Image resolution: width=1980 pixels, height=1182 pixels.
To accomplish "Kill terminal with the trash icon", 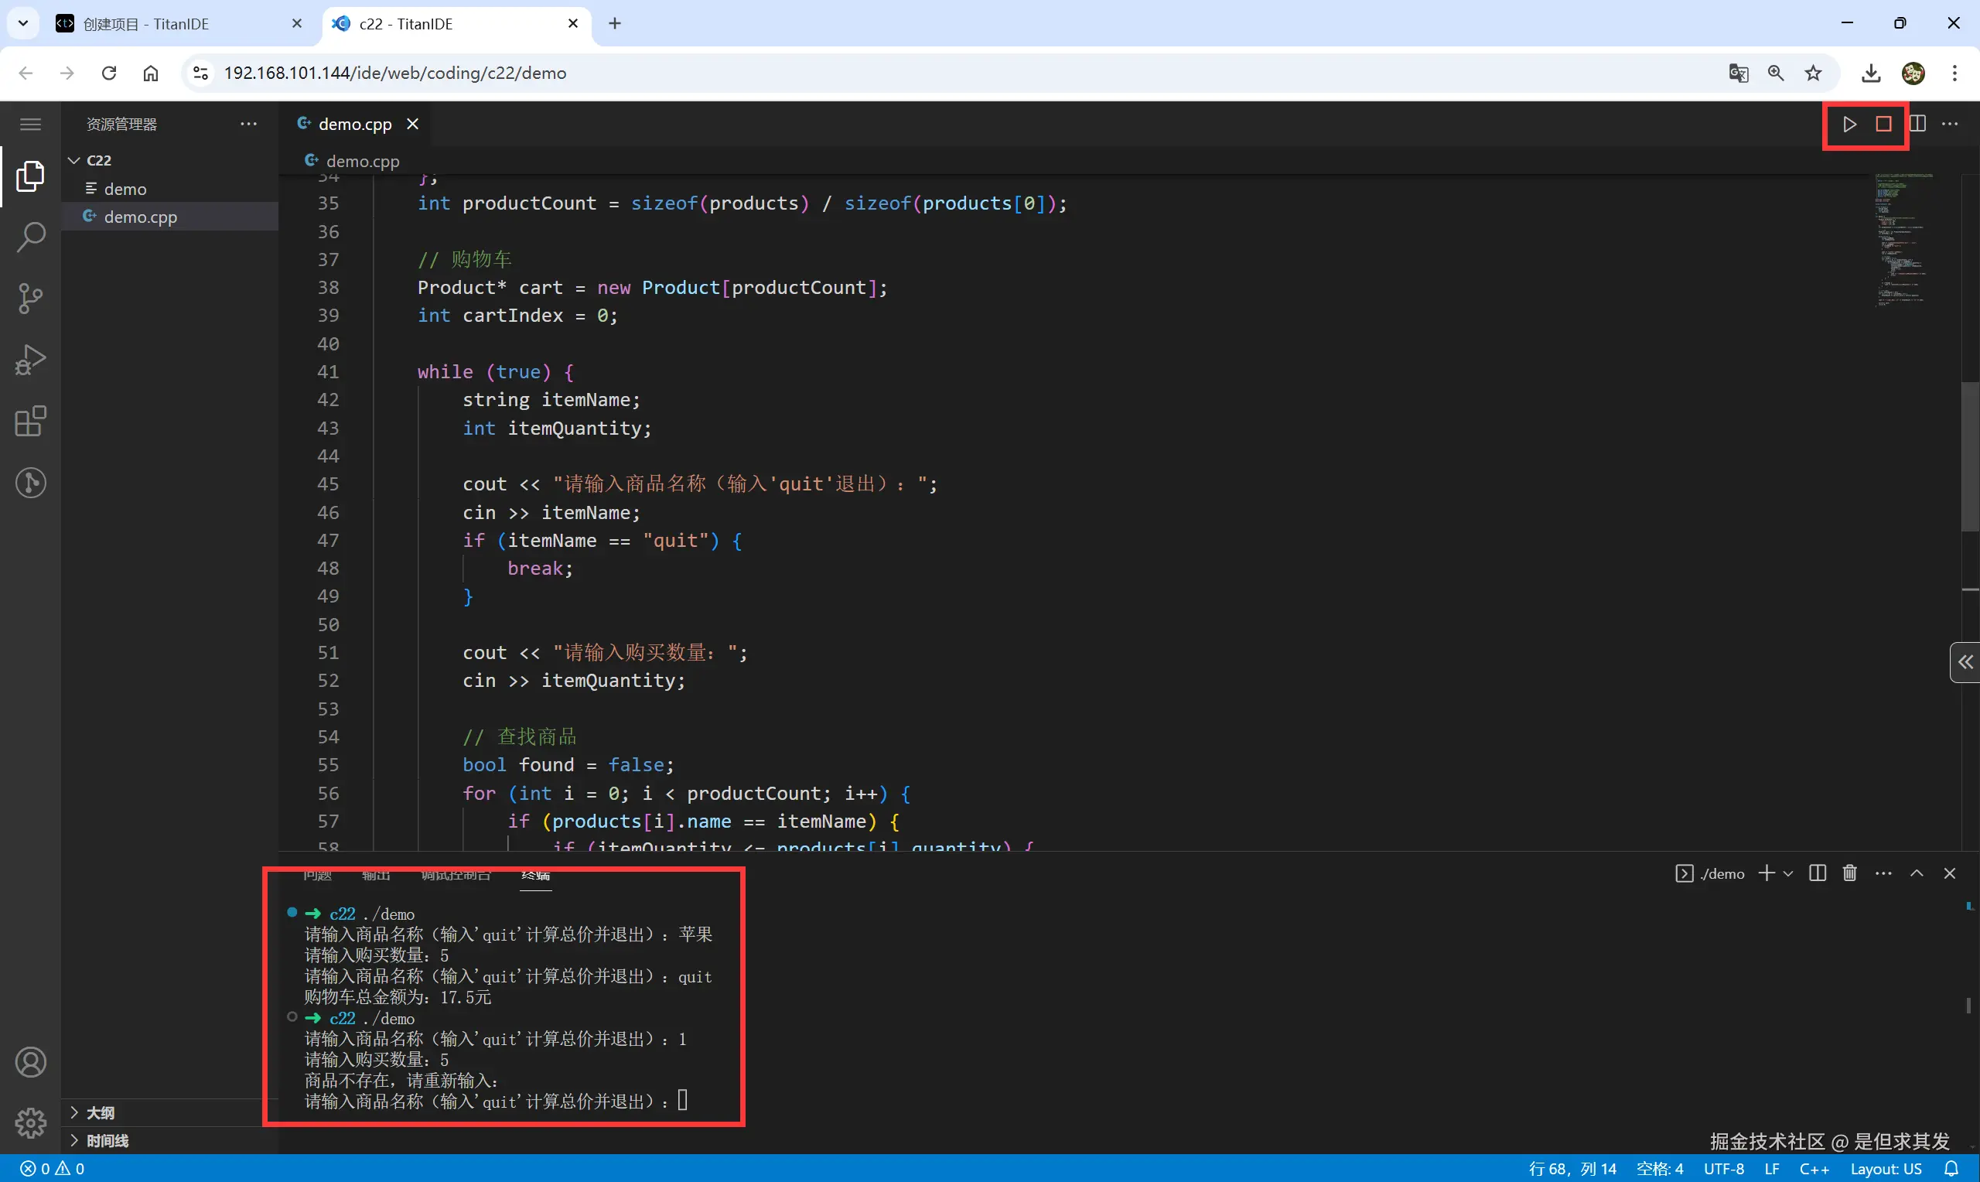I will (x=1849, y=873).
